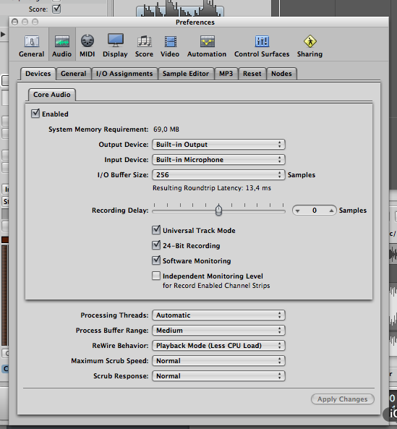The image size is (397, 429).
Task: Select the Video preferences icon
Action: 170,41
